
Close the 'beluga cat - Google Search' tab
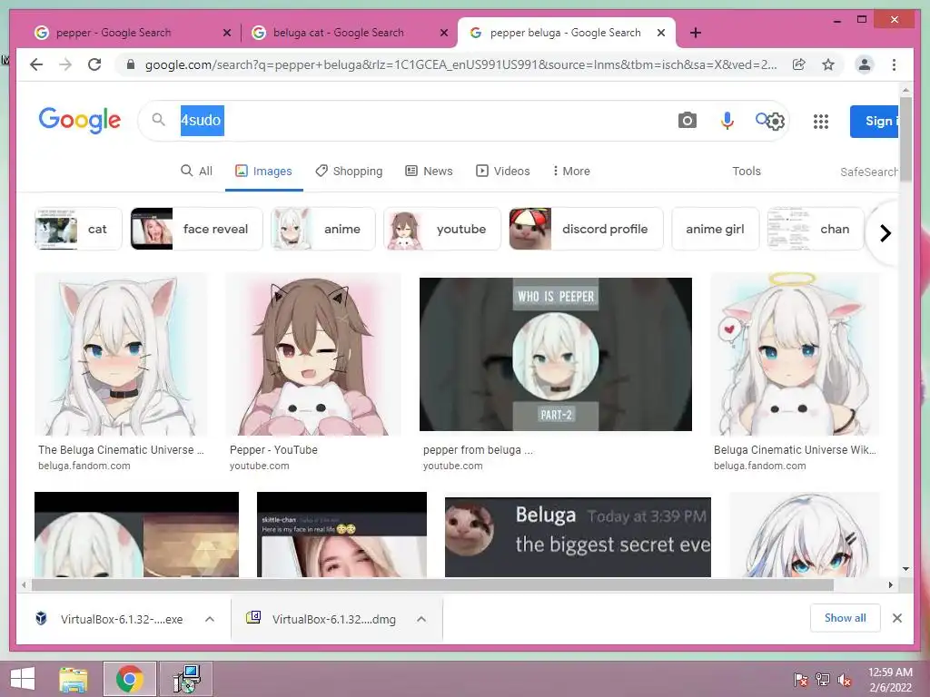point(443,34)
